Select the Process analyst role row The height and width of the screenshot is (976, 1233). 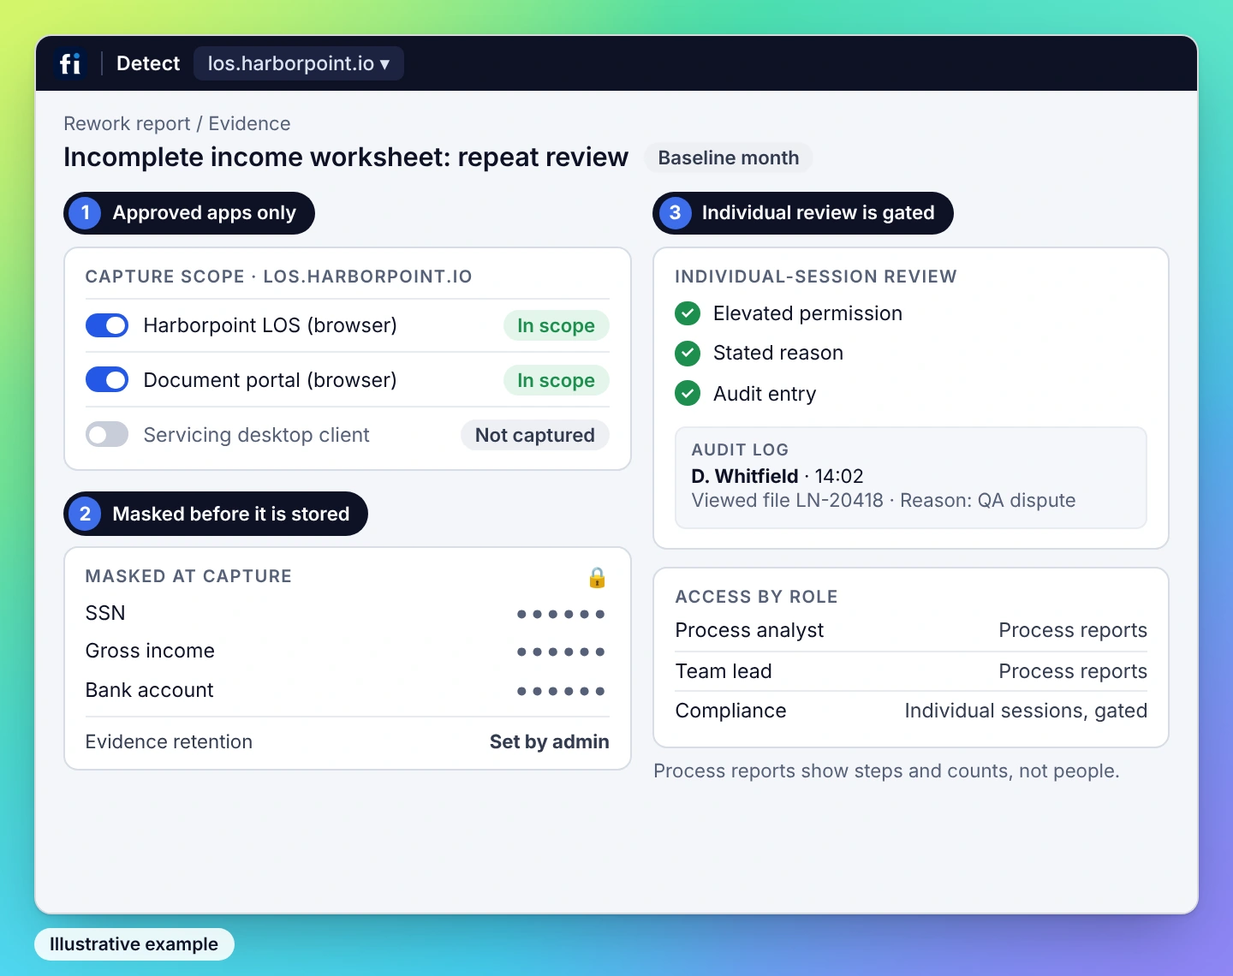[x=911, y=630]
